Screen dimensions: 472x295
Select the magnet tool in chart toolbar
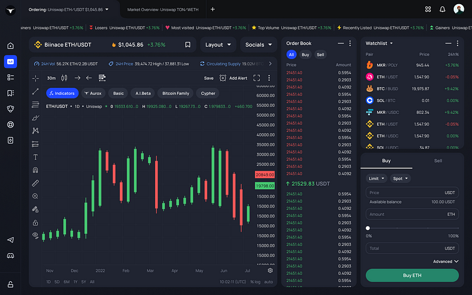35,170
